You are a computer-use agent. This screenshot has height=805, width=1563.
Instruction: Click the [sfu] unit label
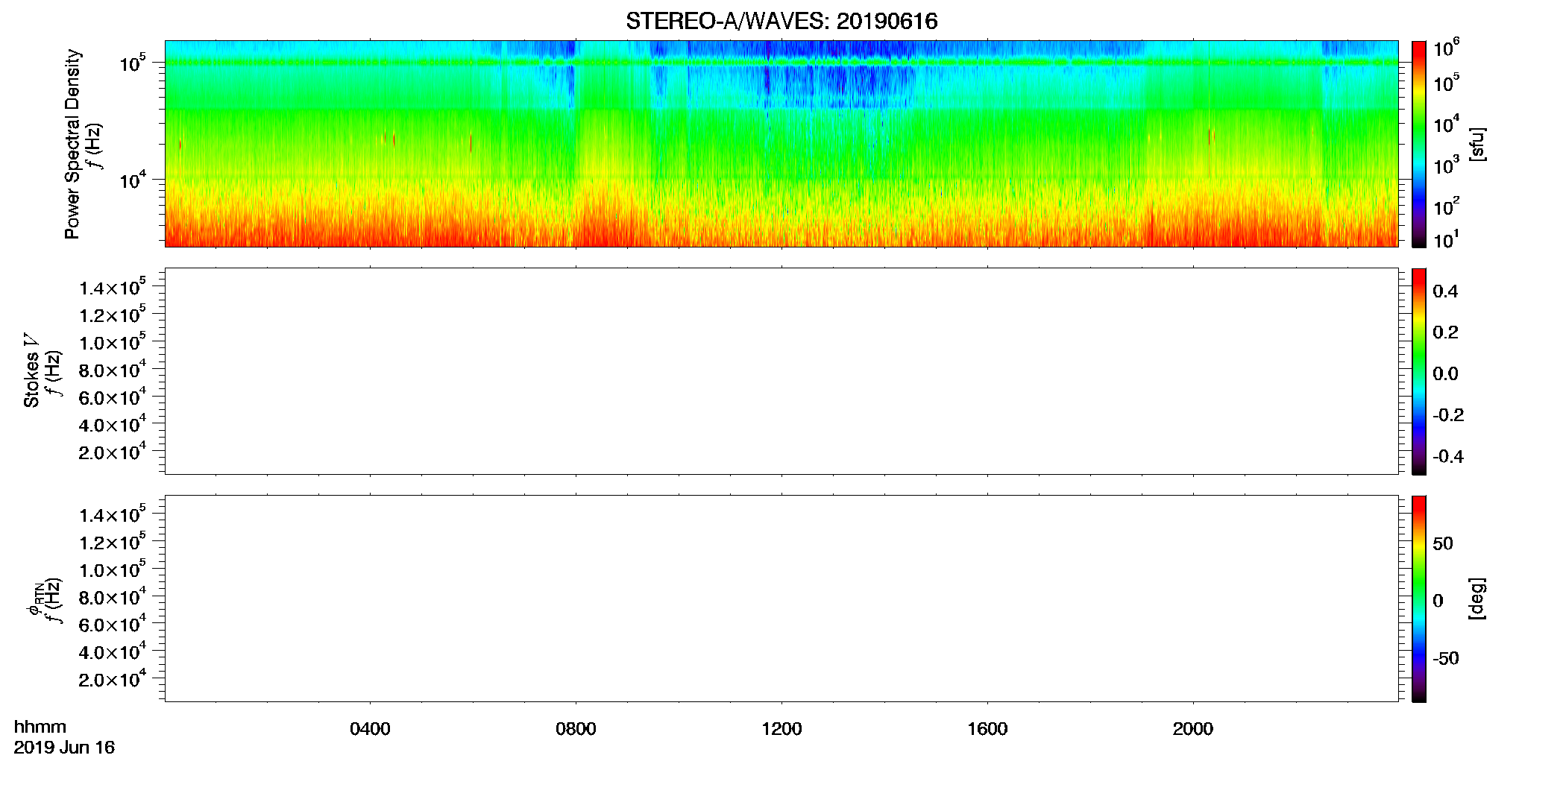click(1477, 144)
